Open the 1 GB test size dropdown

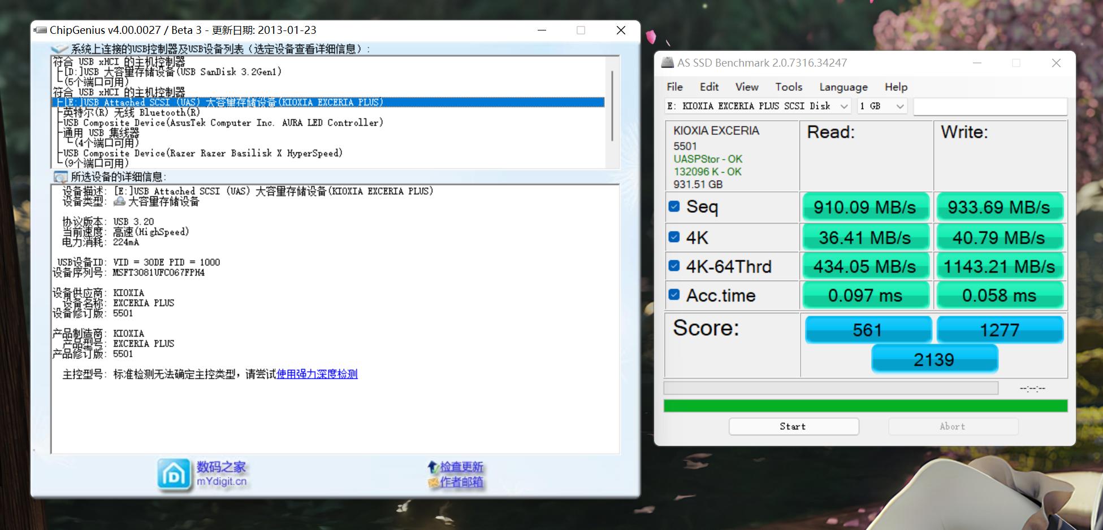(x=882, y=106)
